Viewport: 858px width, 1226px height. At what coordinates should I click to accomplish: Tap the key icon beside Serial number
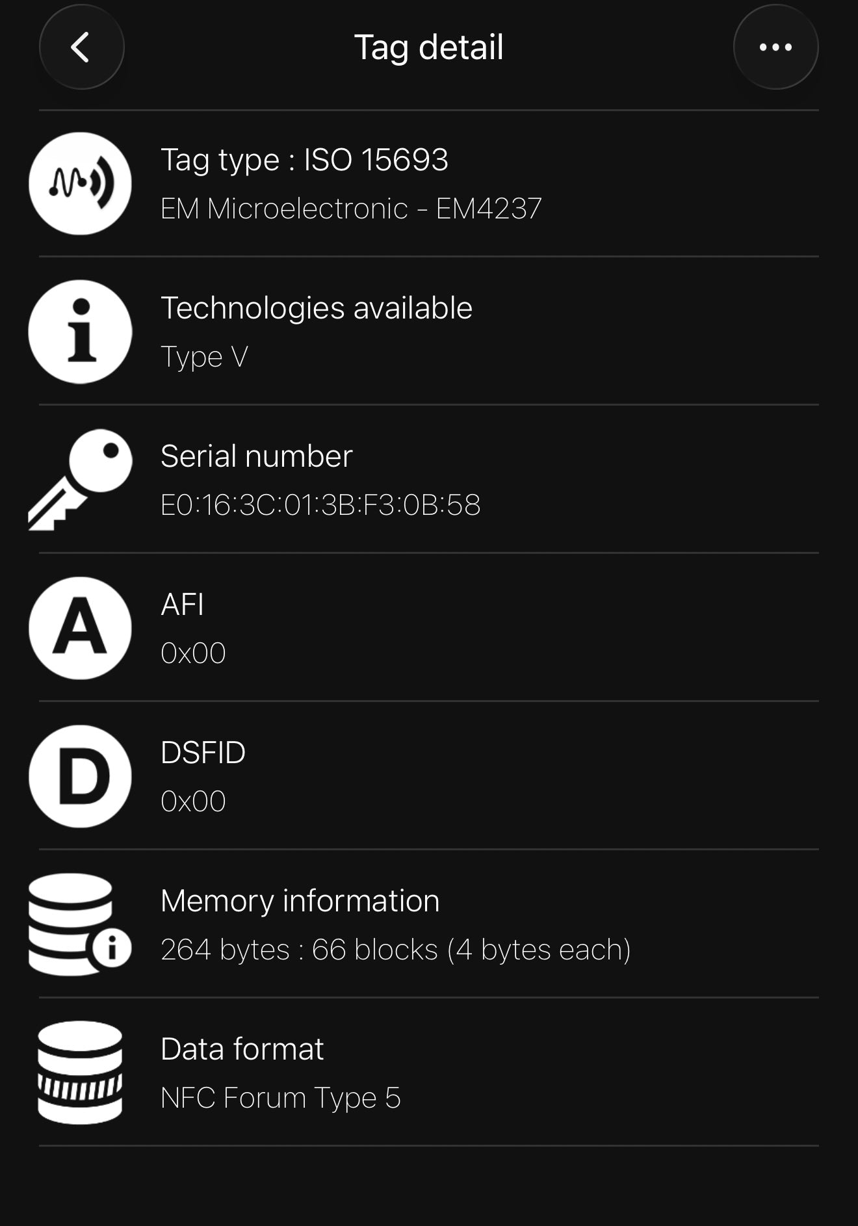80,480
